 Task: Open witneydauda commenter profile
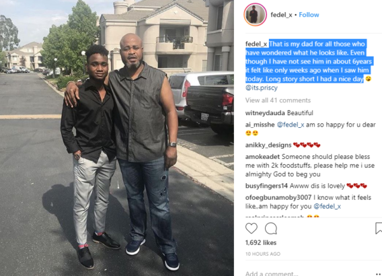click(265, 113)
